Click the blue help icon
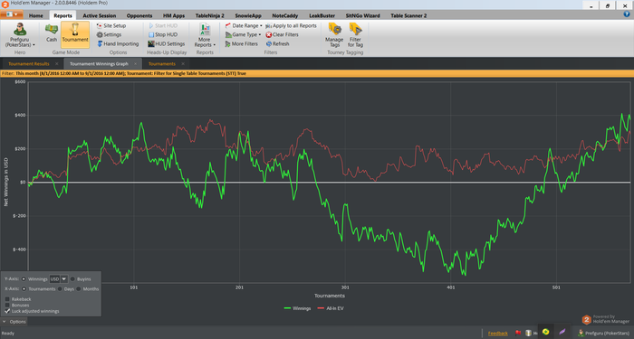 tap(627, 14)
